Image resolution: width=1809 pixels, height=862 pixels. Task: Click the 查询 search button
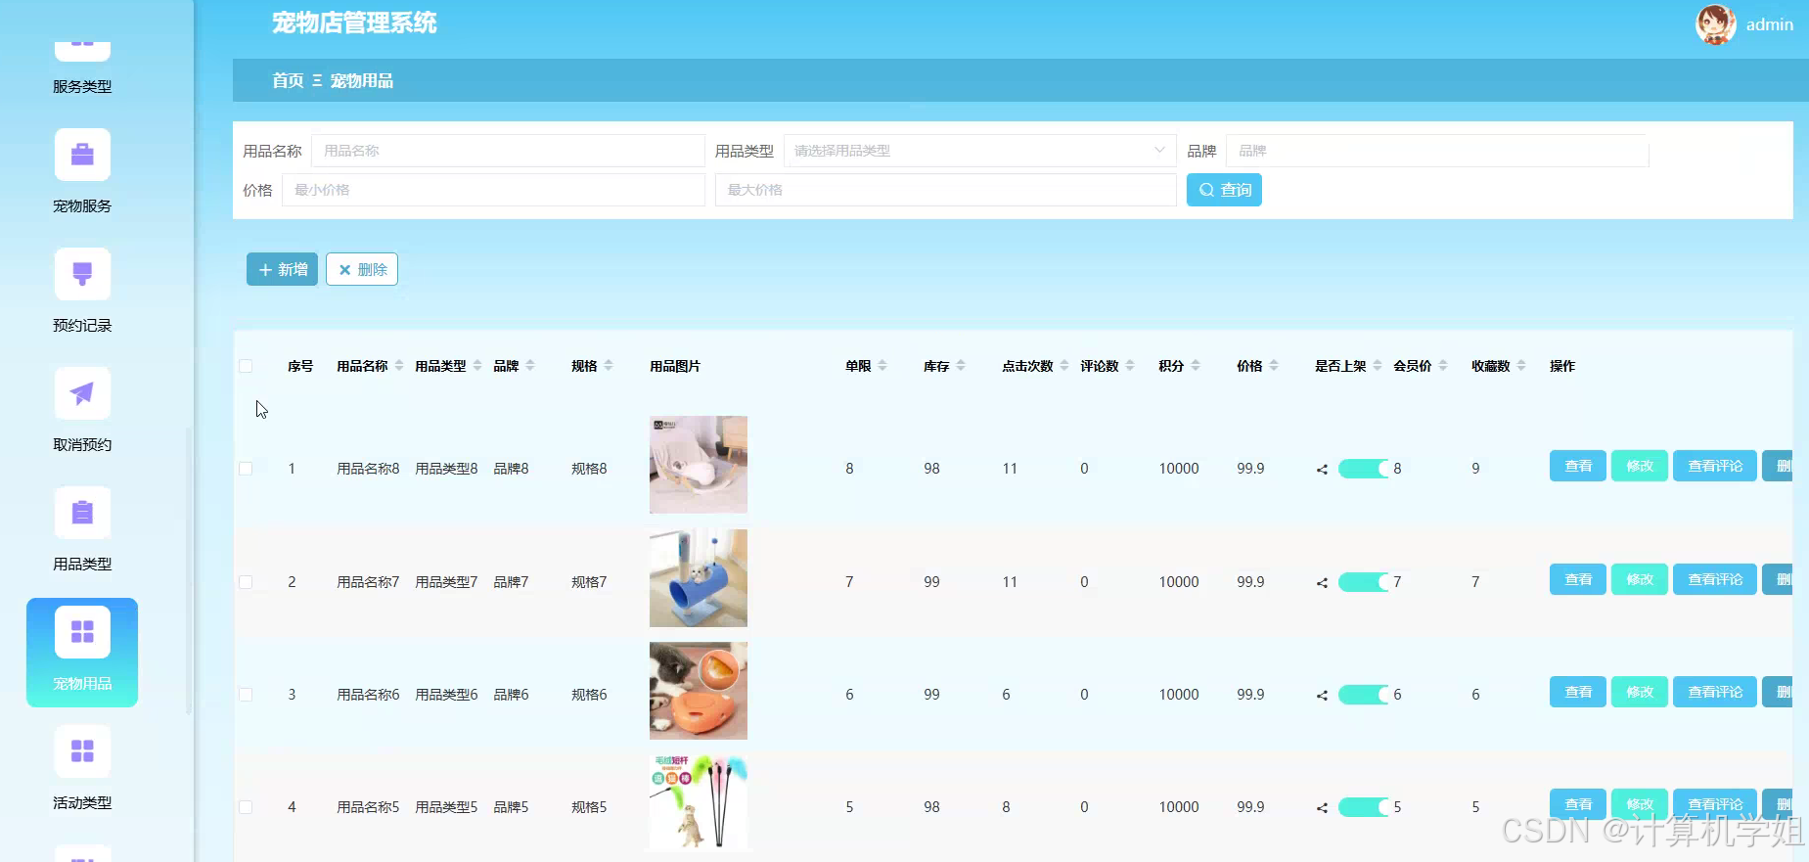(1224, 190)
